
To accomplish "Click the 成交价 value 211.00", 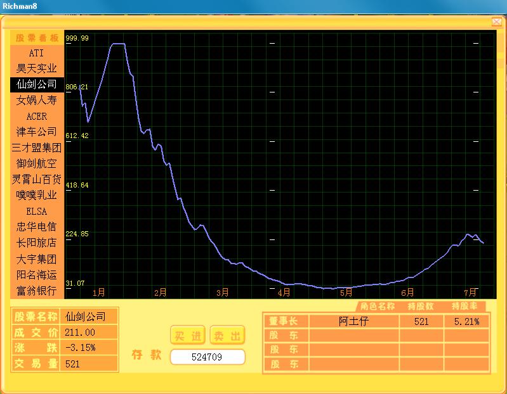I will pos(80,333).
